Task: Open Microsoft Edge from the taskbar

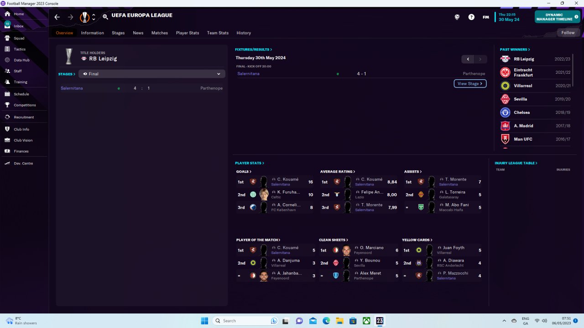Action: (x=326, y=321)
